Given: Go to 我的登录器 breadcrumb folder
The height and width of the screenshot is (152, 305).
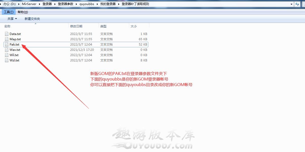Looking at the screenshot, I should click(108, 4).
